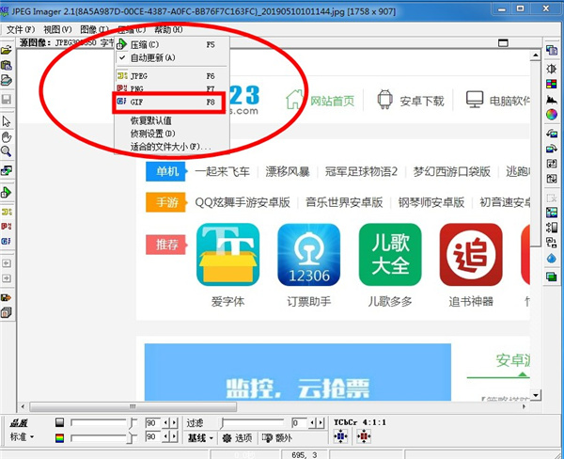Screen dimensions: 564x459
Task: Click the horizontal scrollbar thumb
Action: [133, 407]
